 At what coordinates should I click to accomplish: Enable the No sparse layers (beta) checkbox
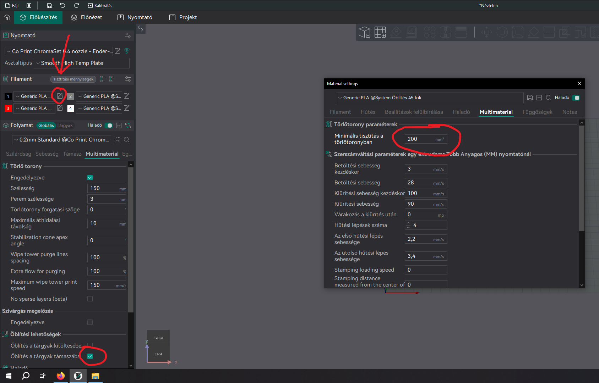90,299
